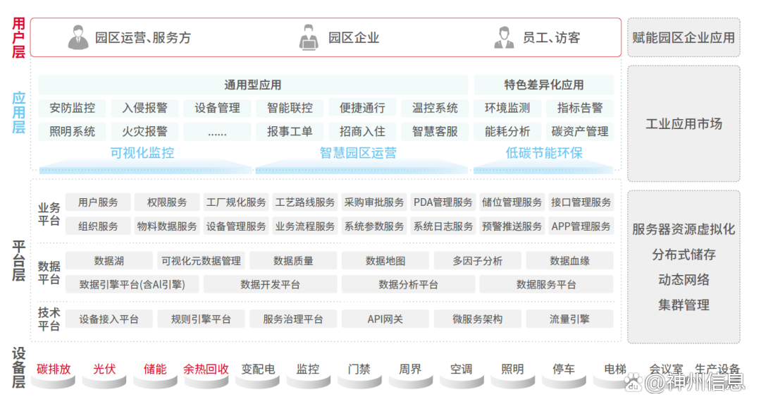Click the 能耗分析 cell
Viewport: 761px width, 409px height.
pos(507,131)
